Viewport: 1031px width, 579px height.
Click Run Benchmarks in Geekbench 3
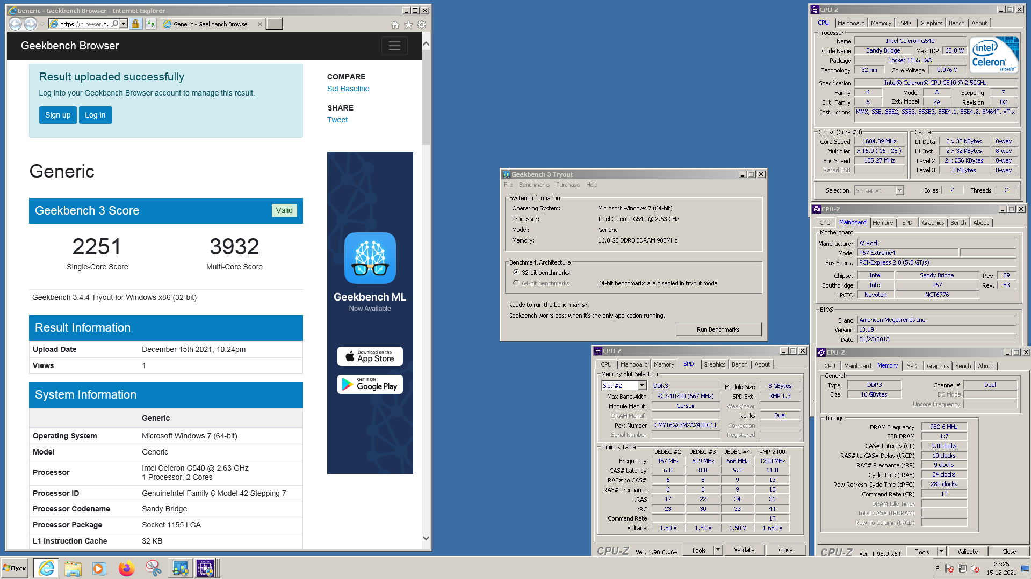718,329
